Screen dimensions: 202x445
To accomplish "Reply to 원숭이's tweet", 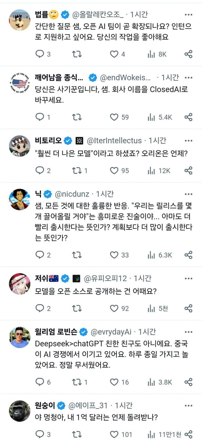I will (x=40, y=435).
